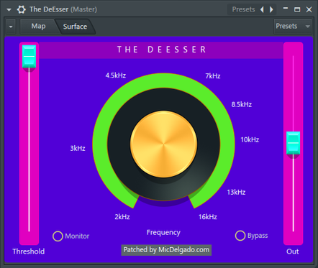Viewport: 318px width, 268px height.
Task: Open Patched by MicDelgado.com link
Action: [x=166, y=250]
